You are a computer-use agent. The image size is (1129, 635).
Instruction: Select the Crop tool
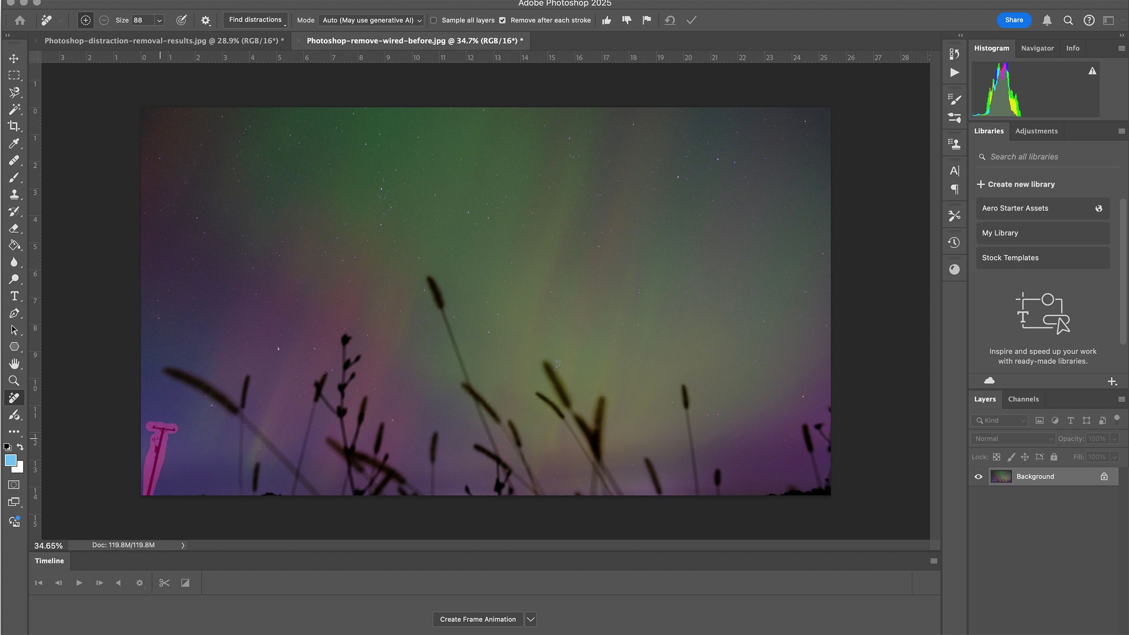click(x=14, y=126)
